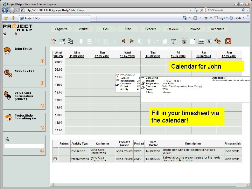The width and height of the screenshot is (252, 189).
Task: Expand the search panel orange arrow
Action: (x=42, y=151)
